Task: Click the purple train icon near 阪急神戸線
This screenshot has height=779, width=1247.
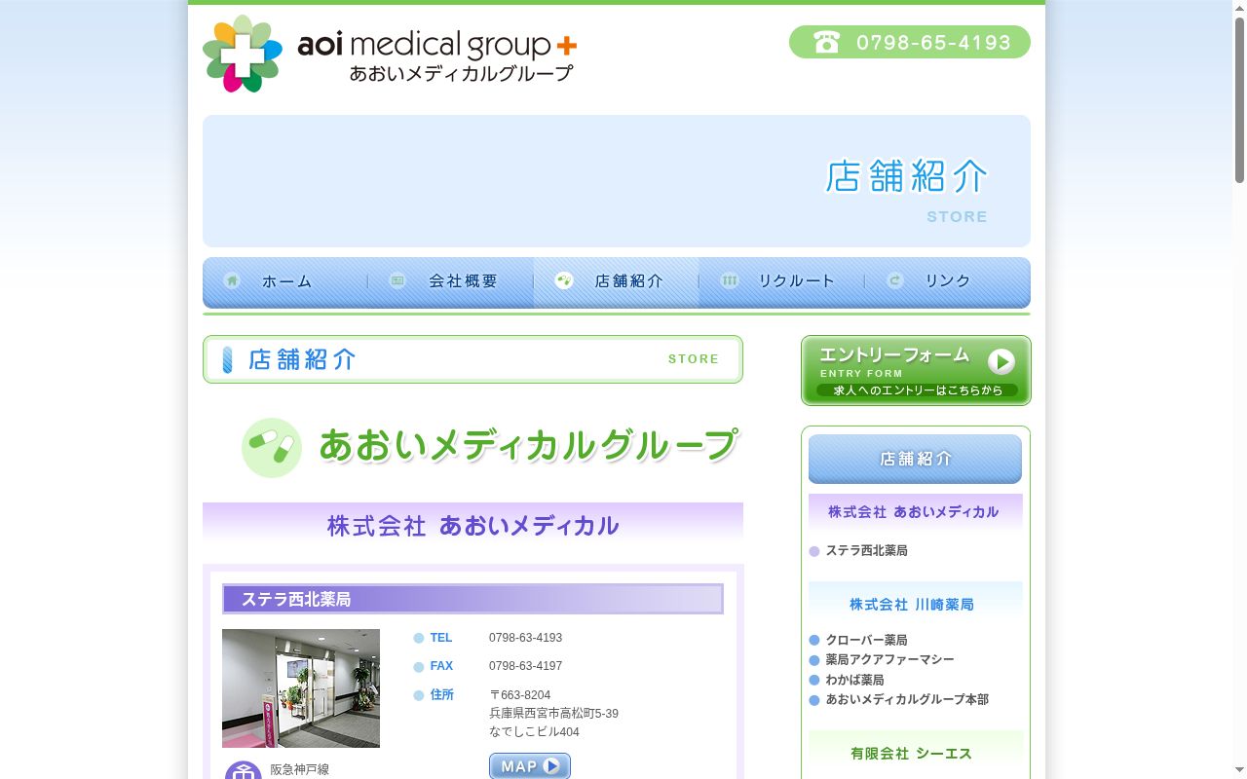Action: (x=244, y=770)
